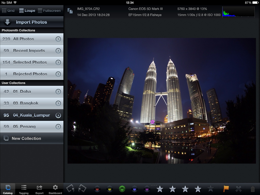Tap filename IMG_9704.CR2
This screenshot has width=260, height=195.
point(88,9)
